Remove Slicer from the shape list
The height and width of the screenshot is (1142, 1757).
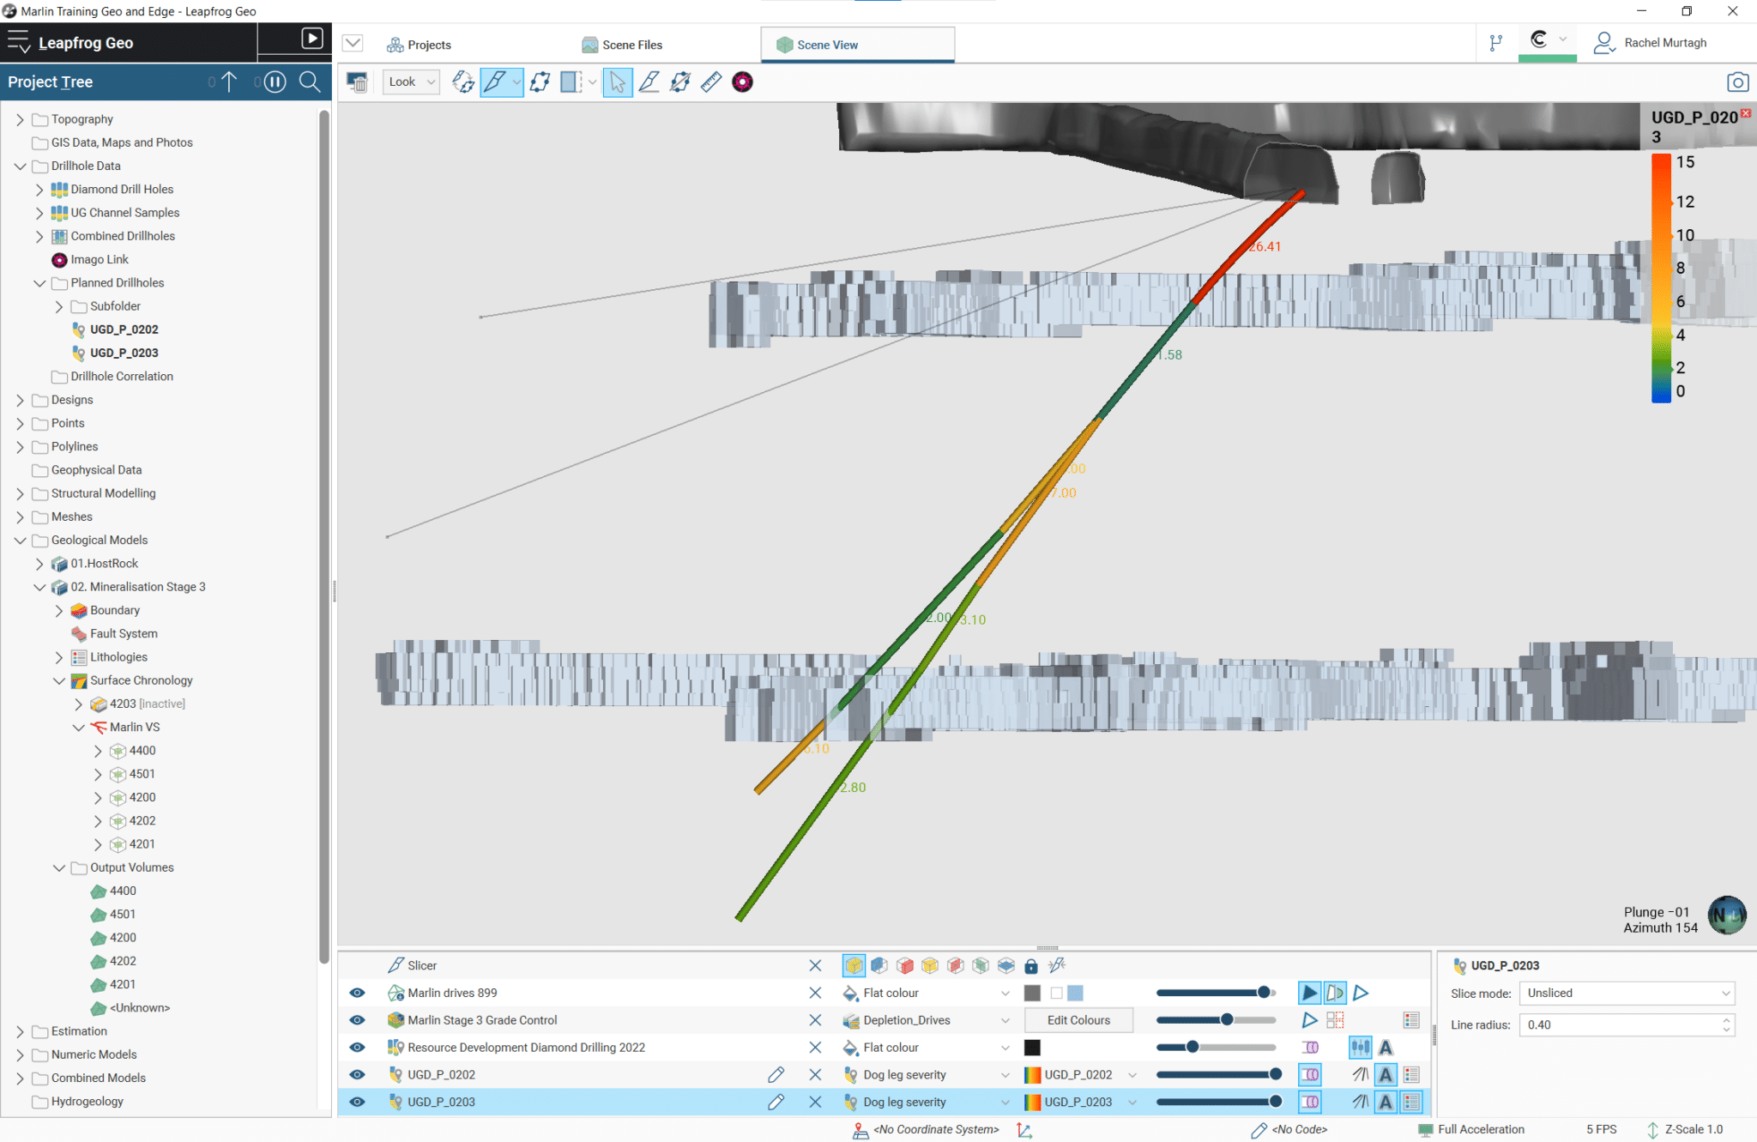(815, 966)
